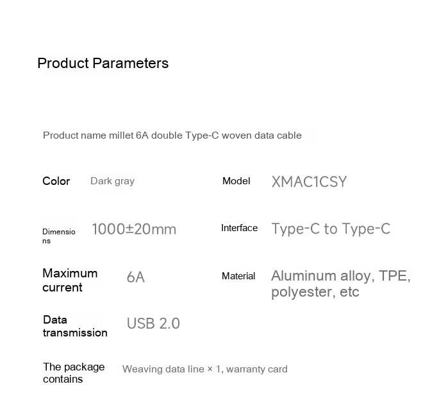Click the Model label
The width and height of the screenshot is (448, 409).
pos(236,181)
